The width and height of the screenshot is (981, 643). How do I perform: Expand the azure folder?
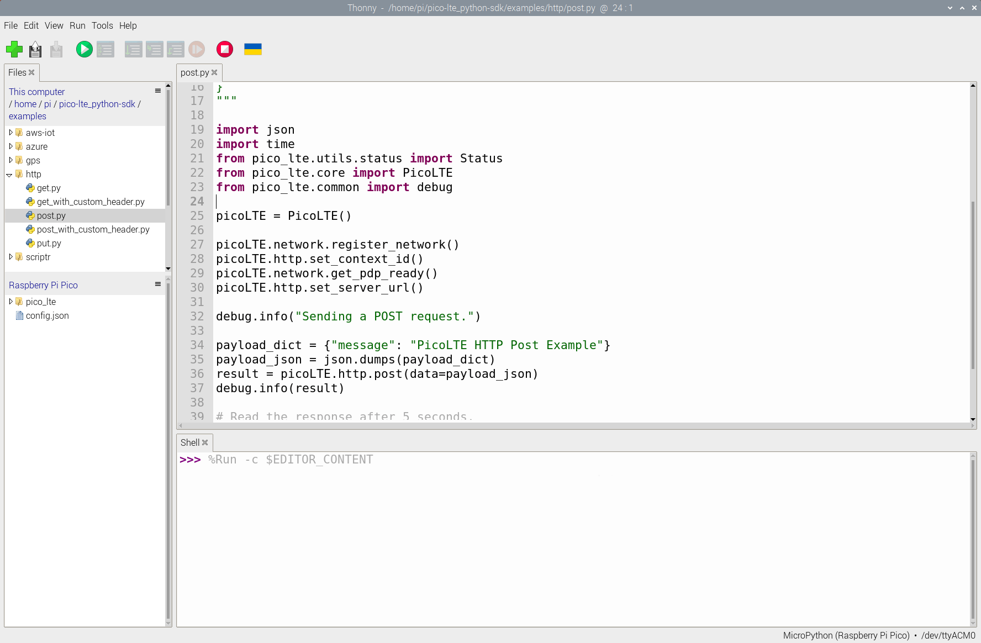click(x=10, y=146)
